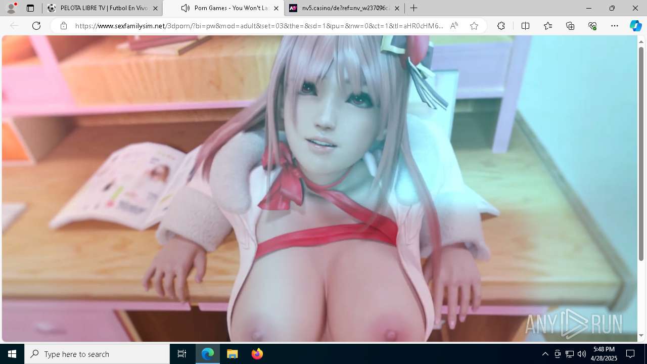Select Microsoft Edge in the taskbar
Viewport: 647px width, 364px height.
pyautogui.click(x=208, y=354)
